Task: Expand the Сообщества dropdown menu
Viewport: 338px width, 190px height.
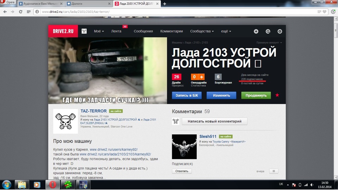Action: [x=202, y=31]
